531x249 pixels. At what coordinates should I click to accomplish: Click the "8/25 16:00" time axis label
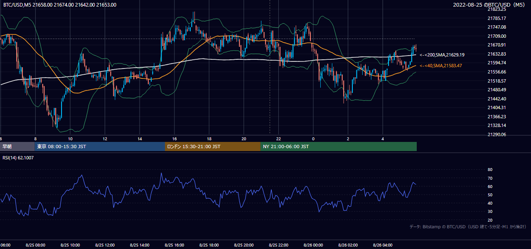click(174, 245)
